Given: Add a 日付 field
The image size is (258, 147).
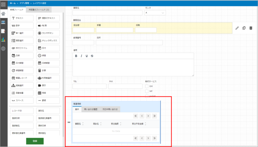Looking at the screenshot, I should point(48,48).
